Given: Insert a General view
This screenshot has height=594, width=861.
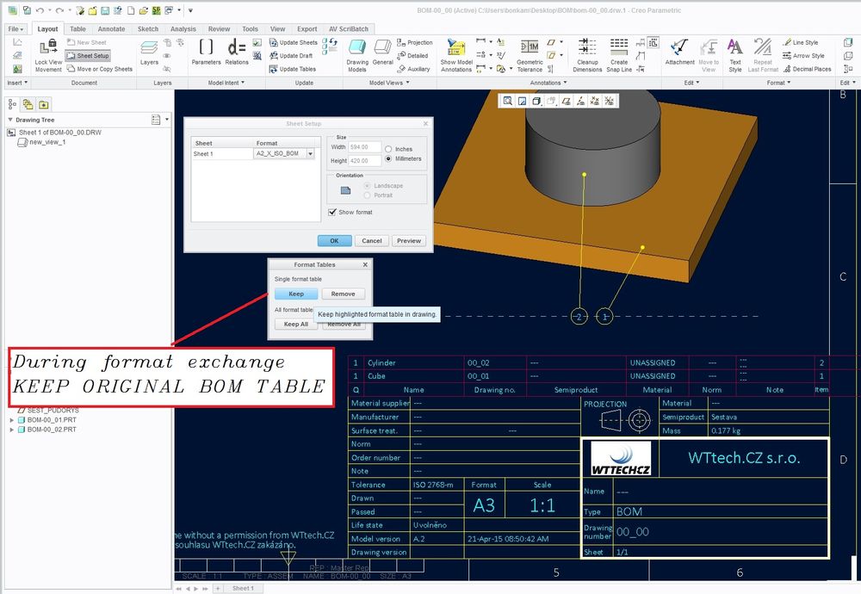Looking at the screenshot, I should [x=383, y=53].
